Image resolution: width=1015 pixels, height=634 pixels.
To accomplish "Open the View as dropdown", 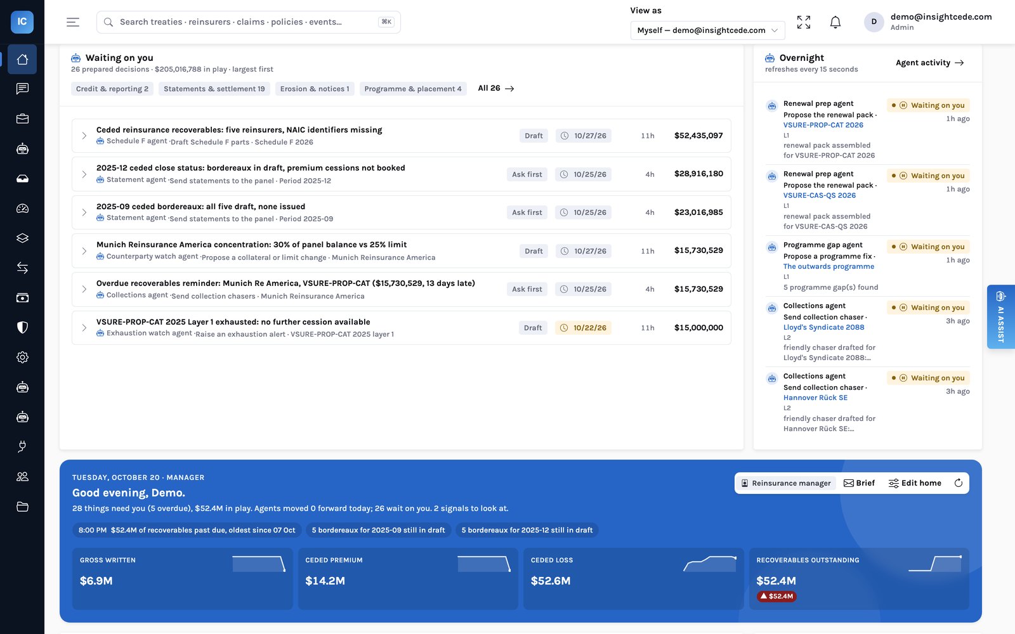I will pyautogui.click(x=707, y=30).
